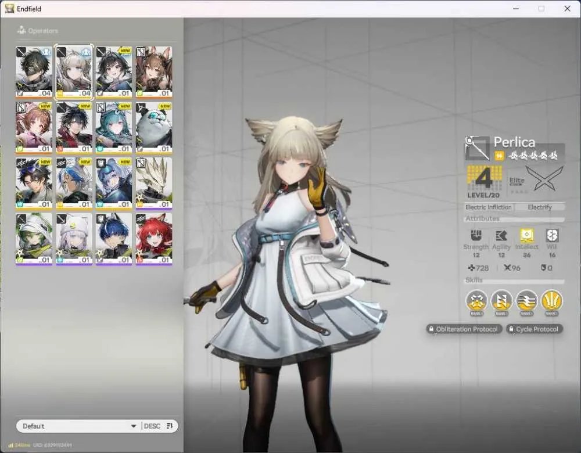Select the white spiky creature operator card
This screenshot has width=581, height=453.
pos(154,184)
